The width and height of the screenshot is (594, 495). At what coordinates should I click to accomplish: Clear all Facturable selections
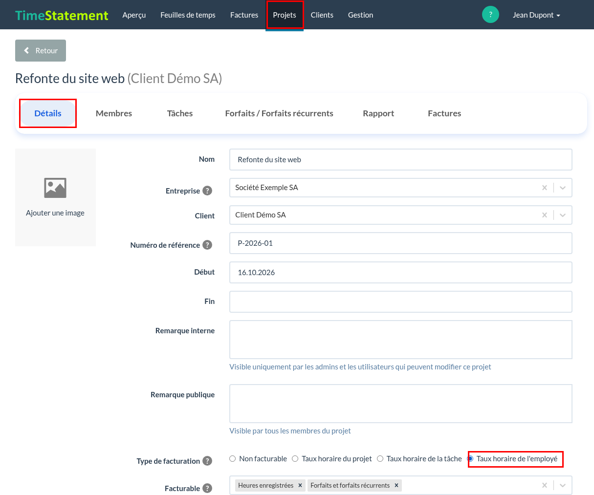[x=545, y=485]
